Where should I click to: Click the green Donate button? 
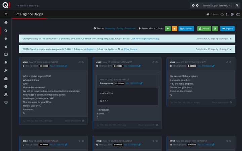click(x=204, y=28)
